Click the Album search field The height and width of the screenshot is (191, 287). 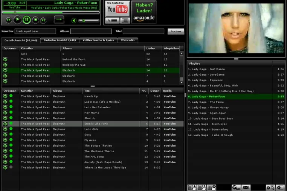91,31
